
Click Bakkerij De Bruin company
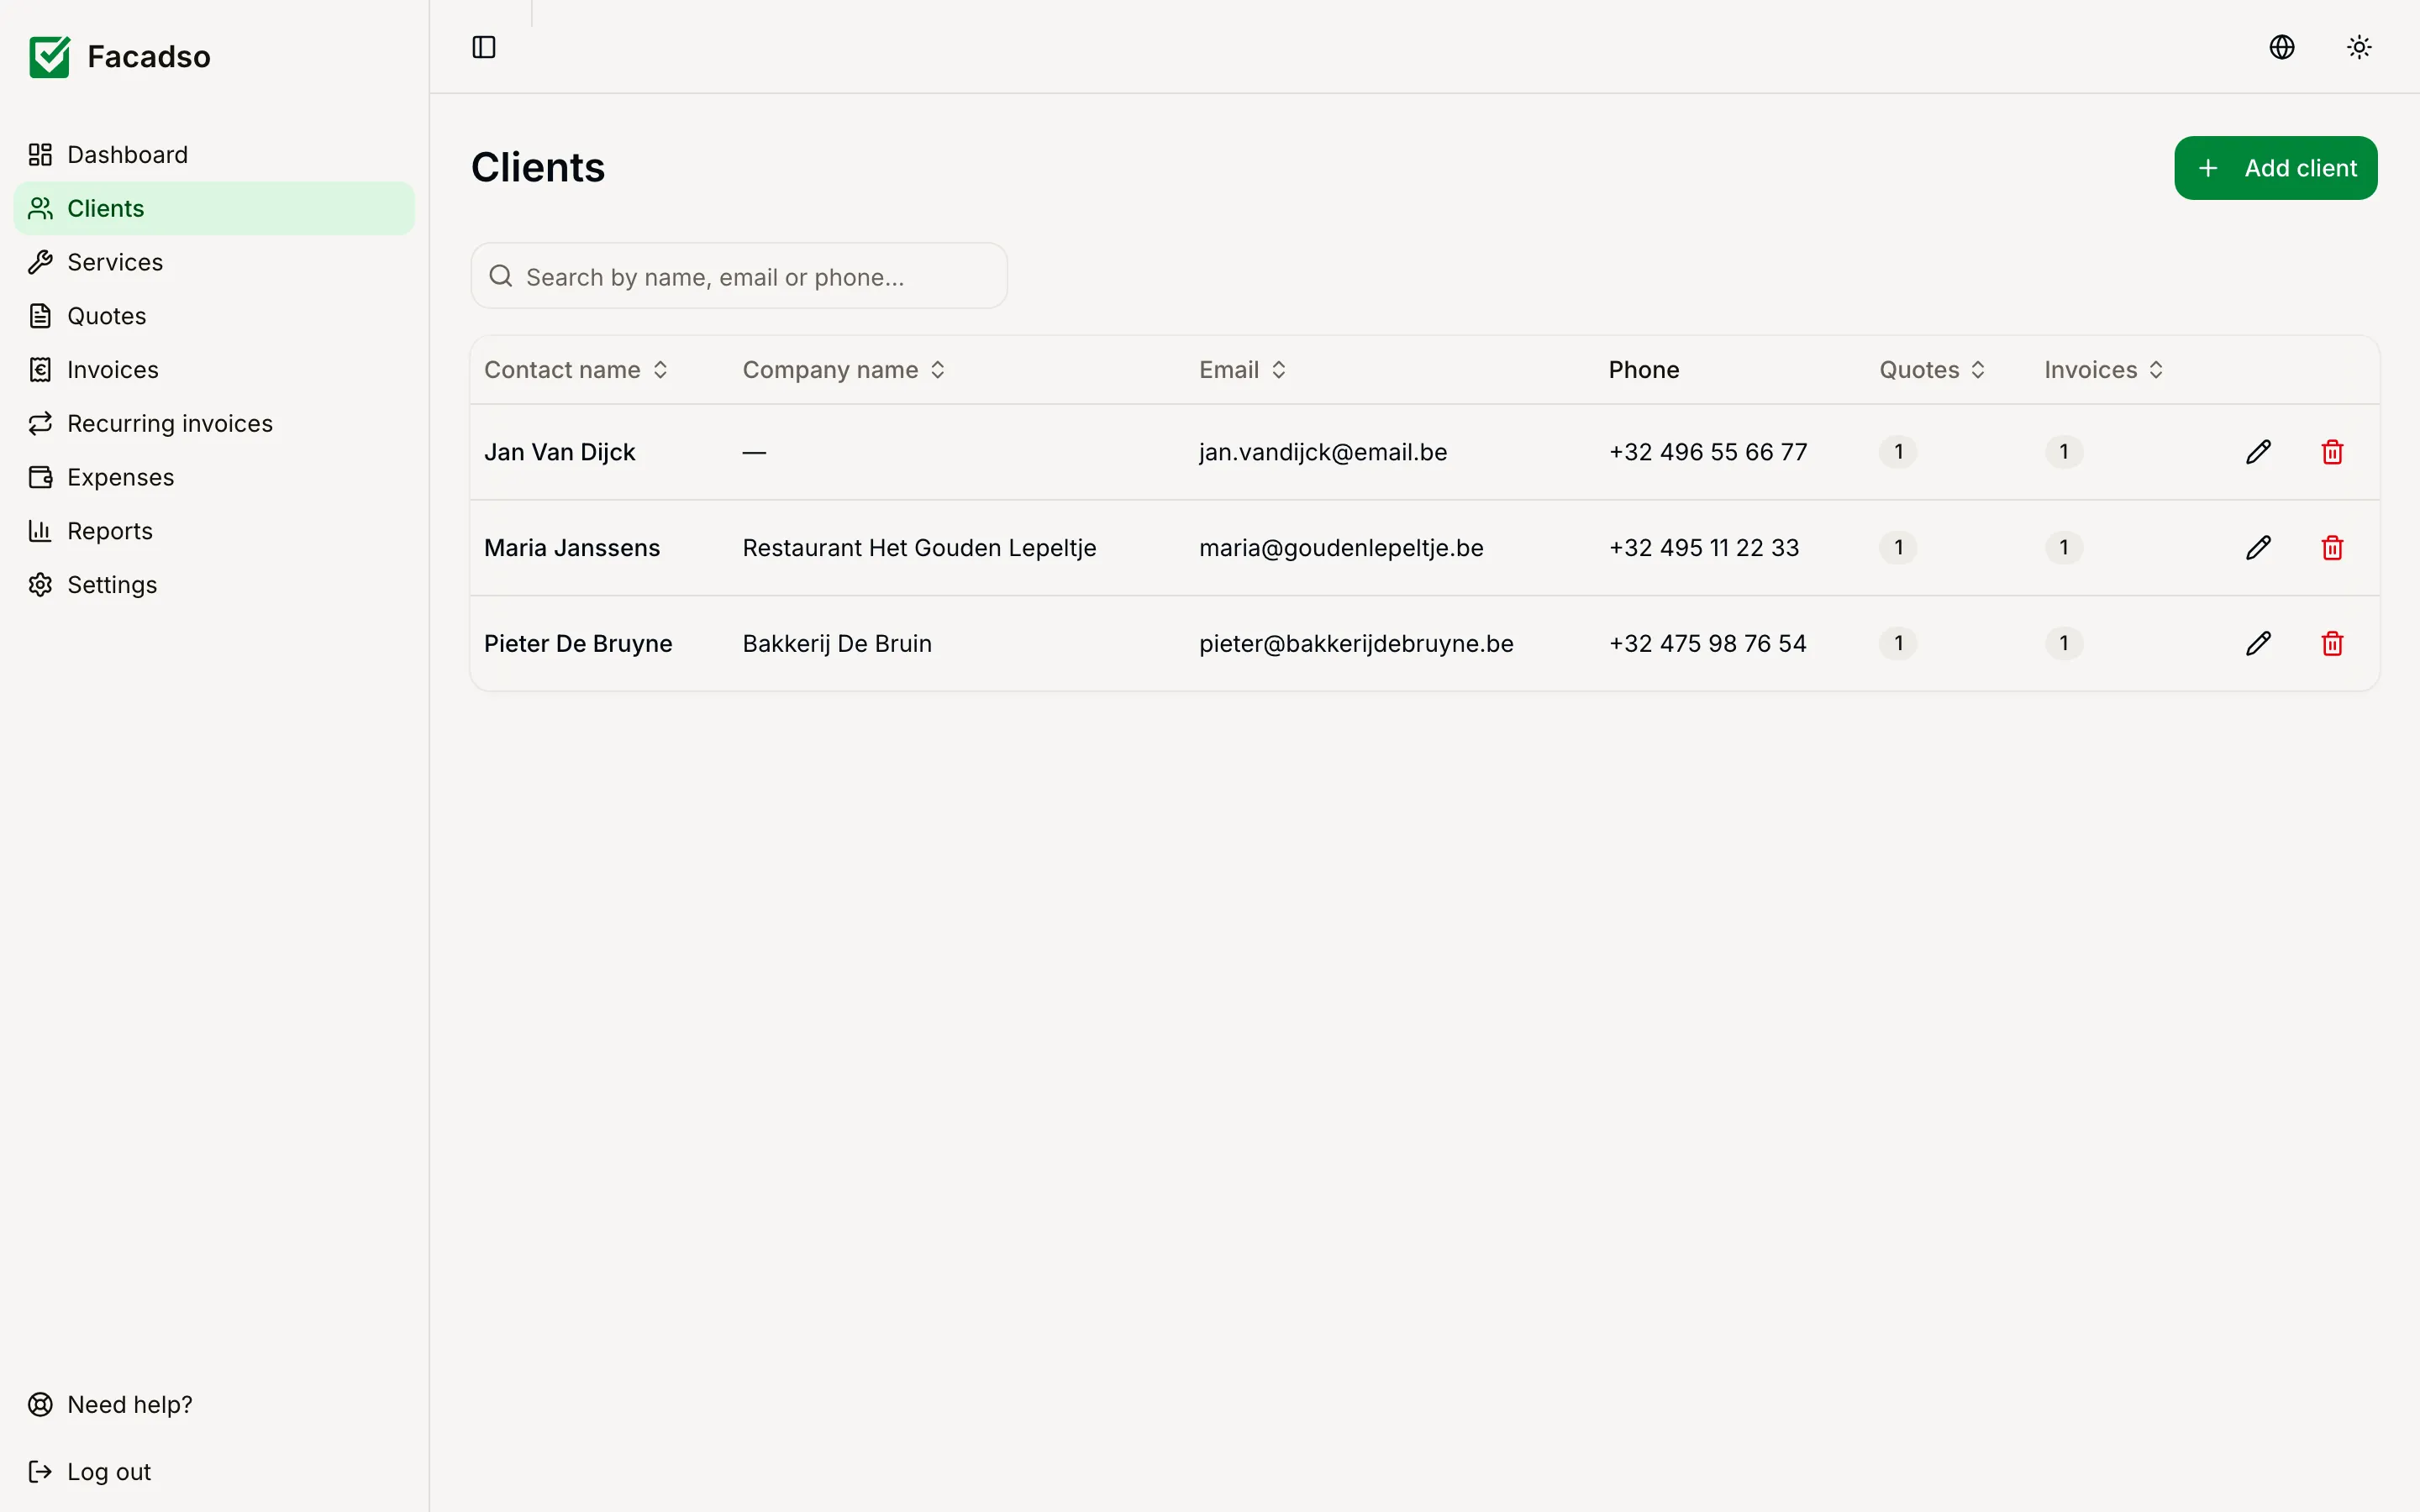pos(837,643)
